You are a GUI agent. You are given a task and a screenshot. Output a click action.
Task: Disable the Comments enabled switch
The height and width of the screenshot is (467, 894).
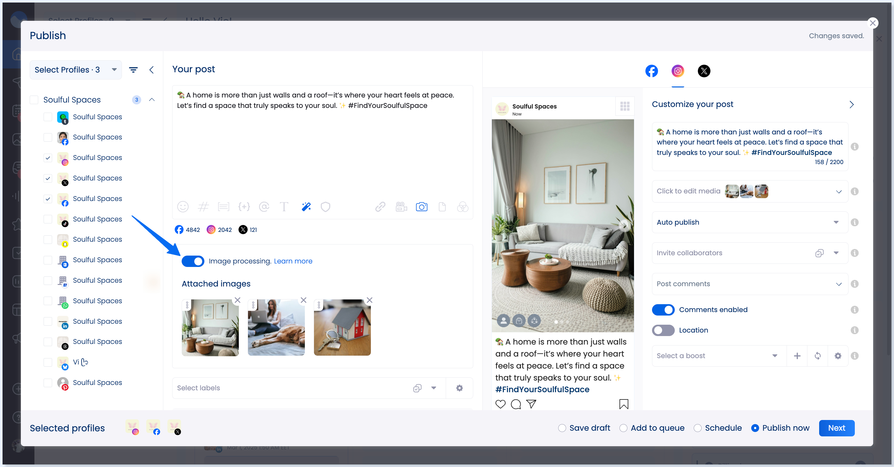coord(663,310)
